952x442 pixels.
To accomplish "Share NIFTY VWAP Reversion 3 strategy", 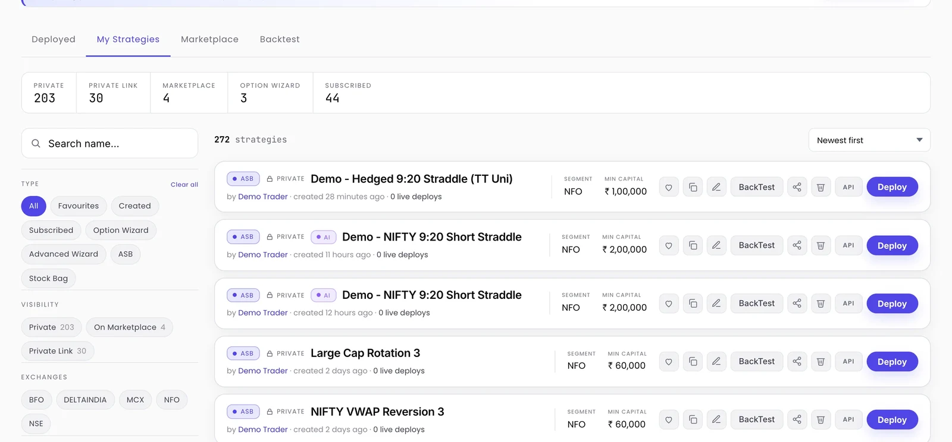I will click(797, 419).
